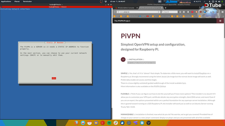Switch to Pi-hole Admin Console tab

coord(126,8)
